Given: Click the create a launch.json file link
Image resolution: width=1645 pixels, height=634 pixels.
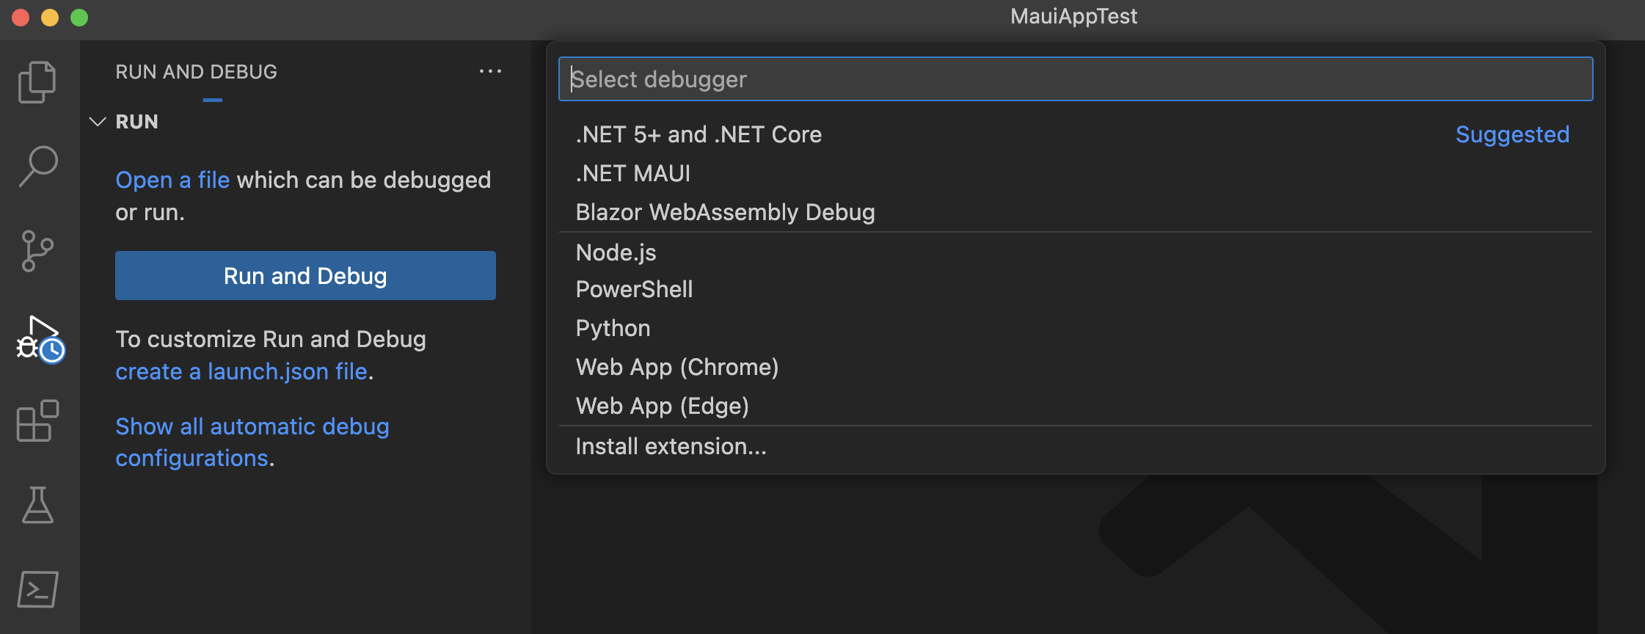Looking at the screenshot, I should pyautogui.click(x=241, y=371).
